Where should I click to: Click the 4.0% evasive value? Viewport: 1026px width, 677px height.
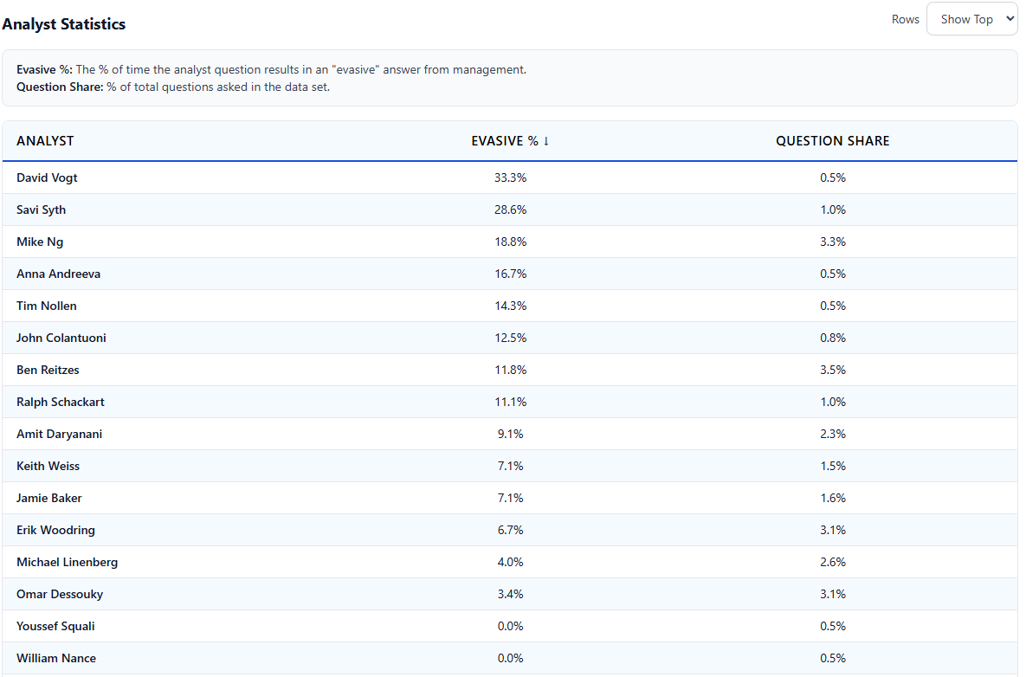510,563
